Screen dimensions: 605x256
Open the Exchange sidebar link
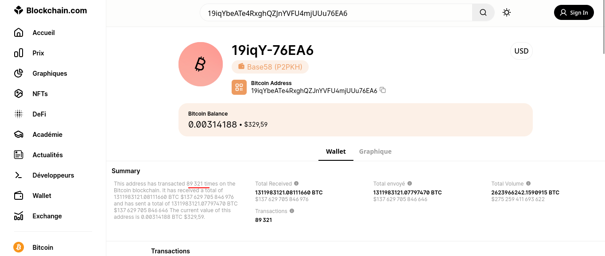tap(47, 216)
